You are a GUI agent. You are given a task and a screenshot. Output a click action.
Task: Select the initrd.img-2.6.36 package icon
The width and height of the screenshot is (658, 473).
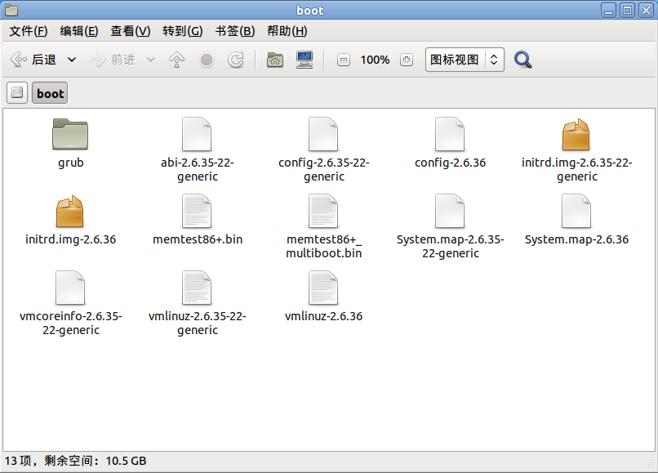pyautogui.click(x=70, y=212)
